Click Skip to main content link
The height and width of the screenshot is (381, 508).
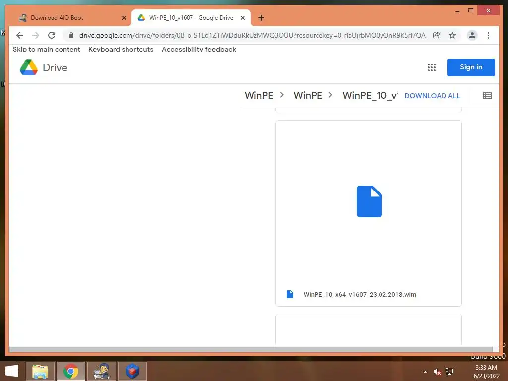click(46, 49)
